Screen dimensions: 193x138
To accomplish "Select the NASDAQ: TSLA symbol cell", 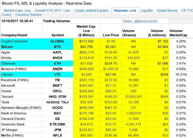I will [x=58, y=102].
